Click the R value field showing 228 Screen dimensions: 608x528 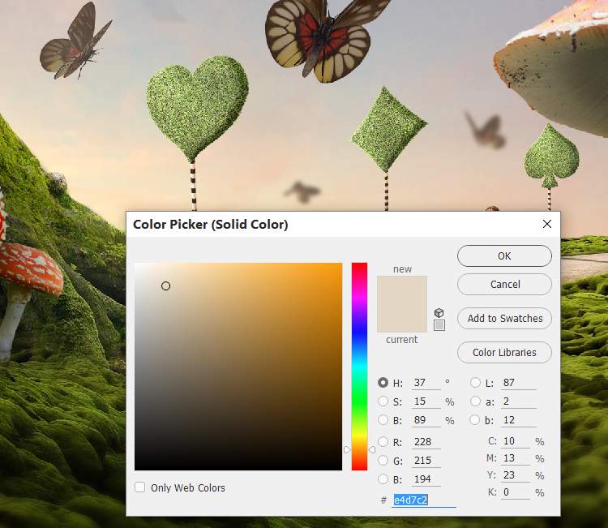pyautogui.click(x=426, y=442)
